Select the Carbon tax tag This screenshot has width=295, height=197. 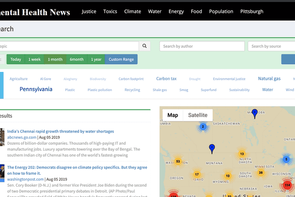166,79
